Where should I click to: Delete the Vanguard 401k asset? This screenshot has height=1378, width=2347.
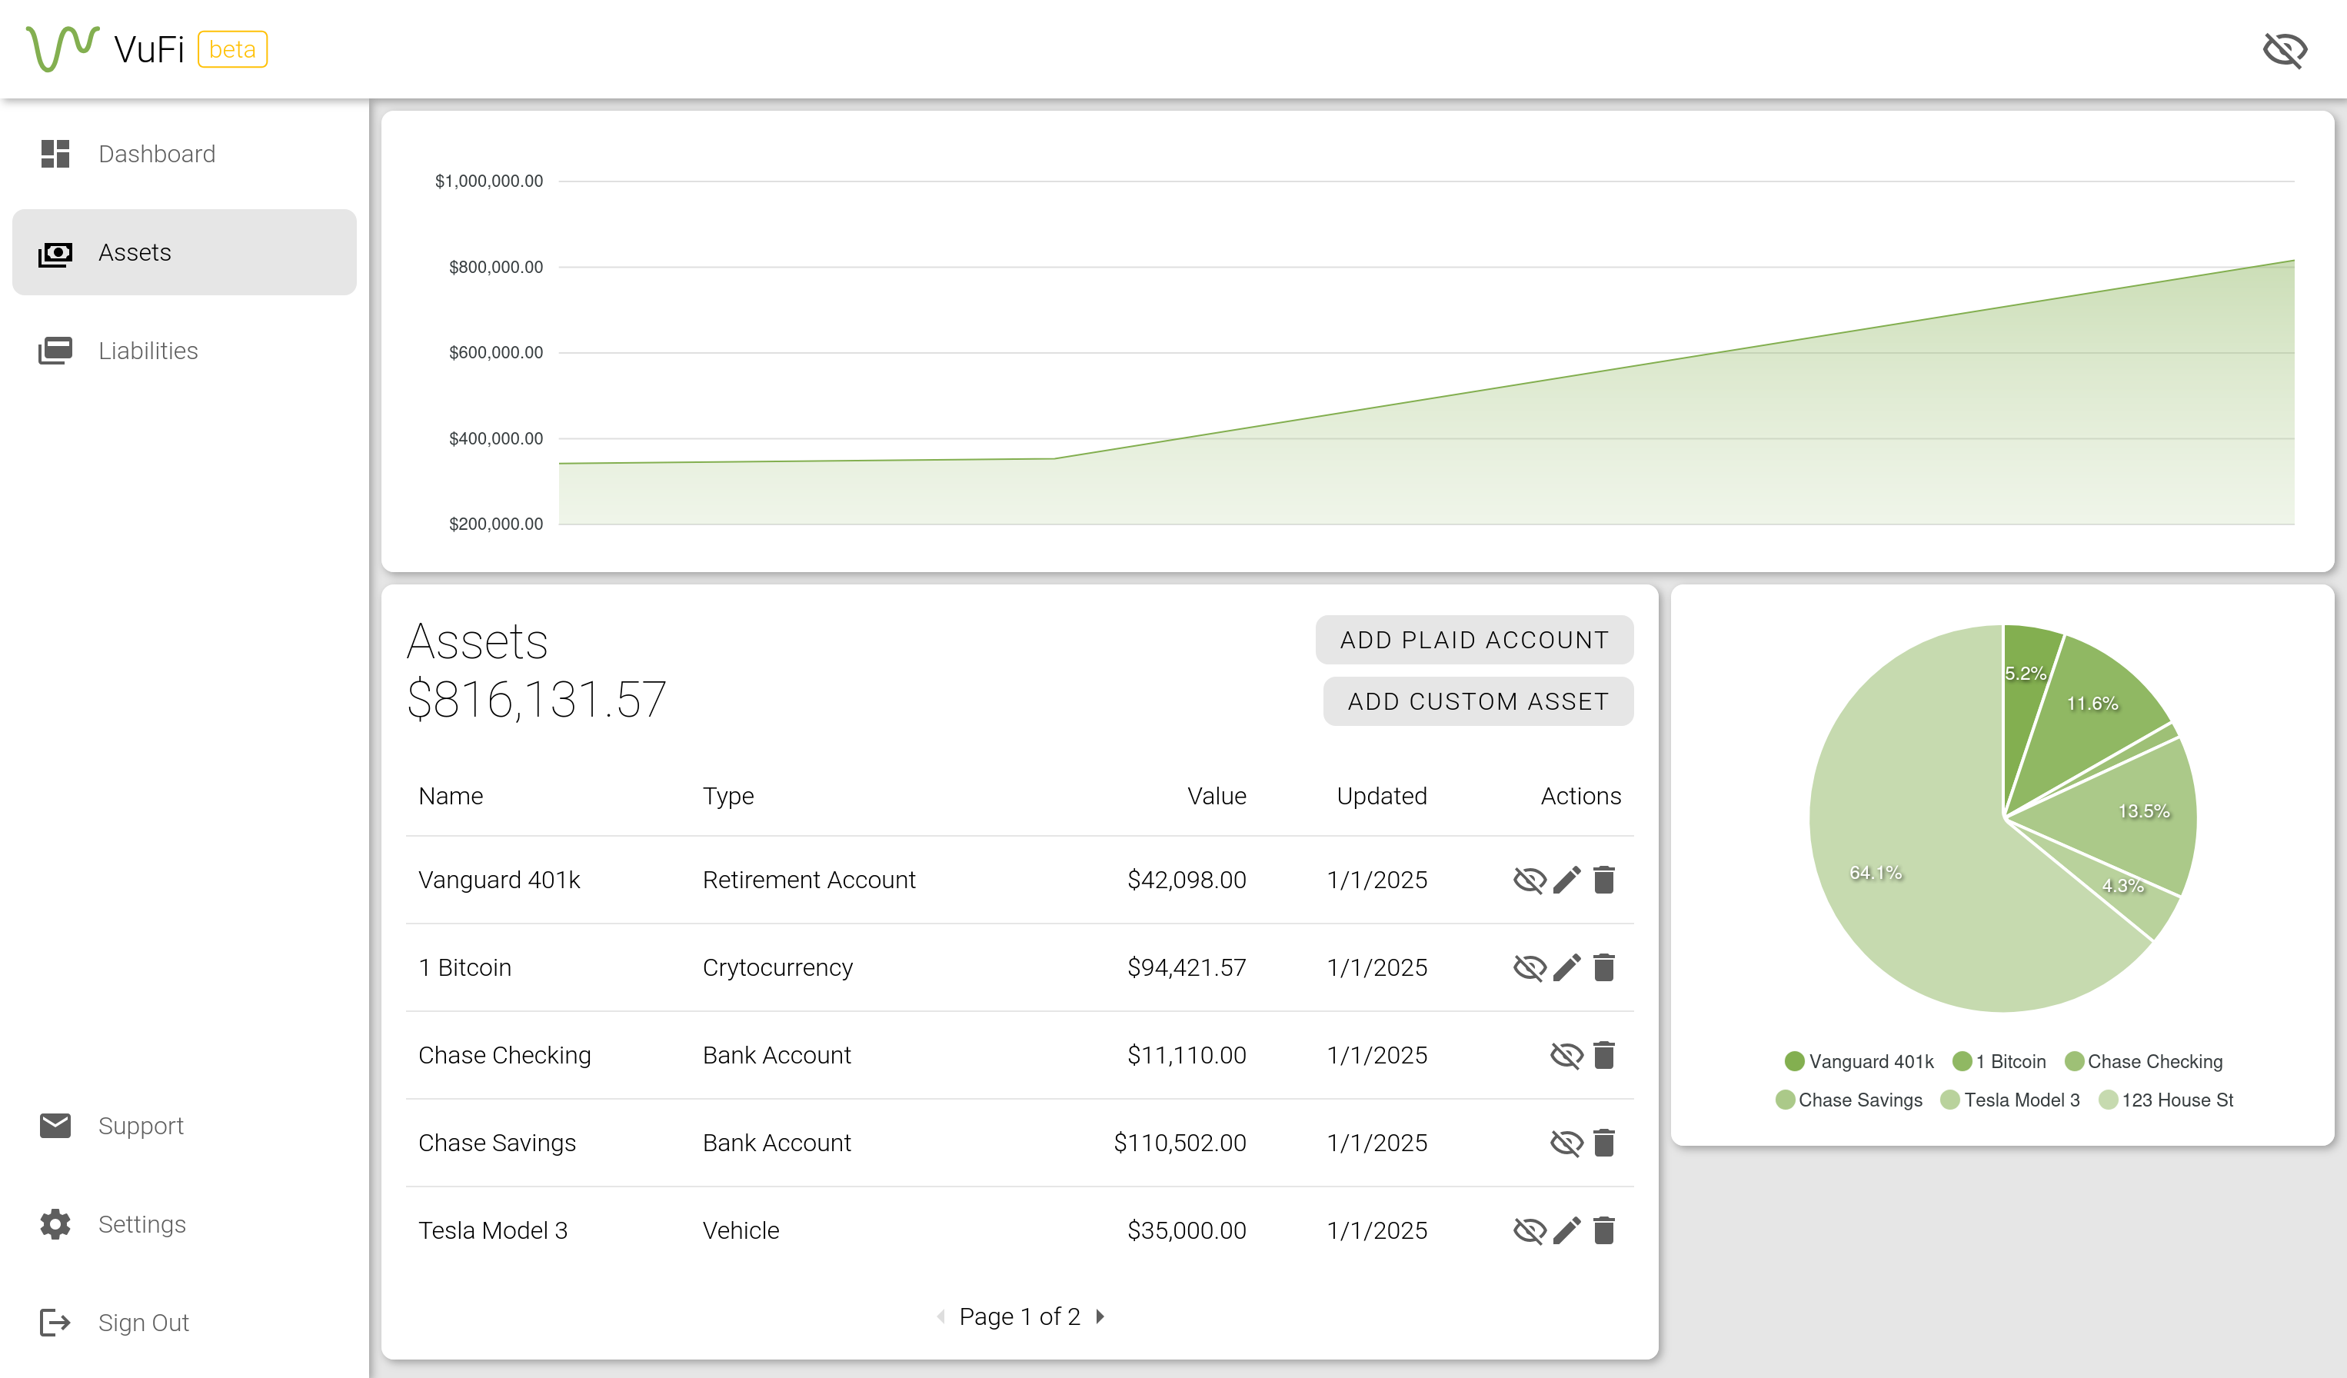(1604, 880)
